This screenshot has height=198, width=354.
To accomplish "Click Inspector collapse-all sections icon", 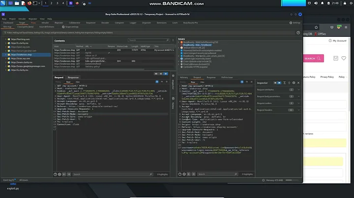I will pyautogui.click(x=289, y=83).
